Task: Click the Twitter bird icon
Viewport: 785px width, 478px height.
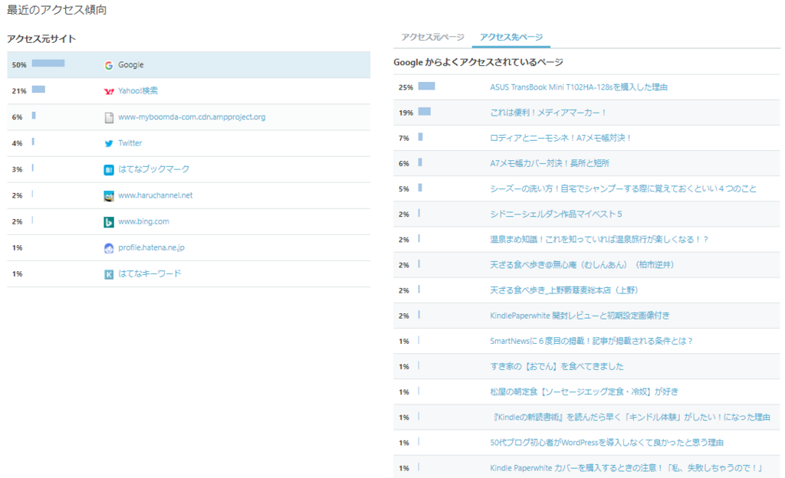Action: 109,143
